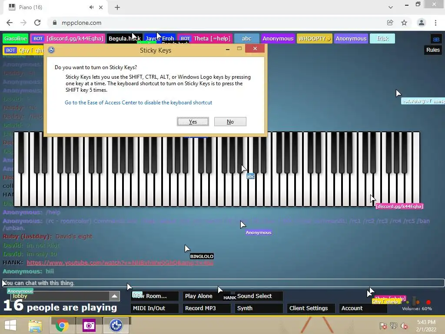The width and height of the screenshot is (445, 334).
Task: Select the Piano (16) browser tab
Action: (x=55, y=7)
